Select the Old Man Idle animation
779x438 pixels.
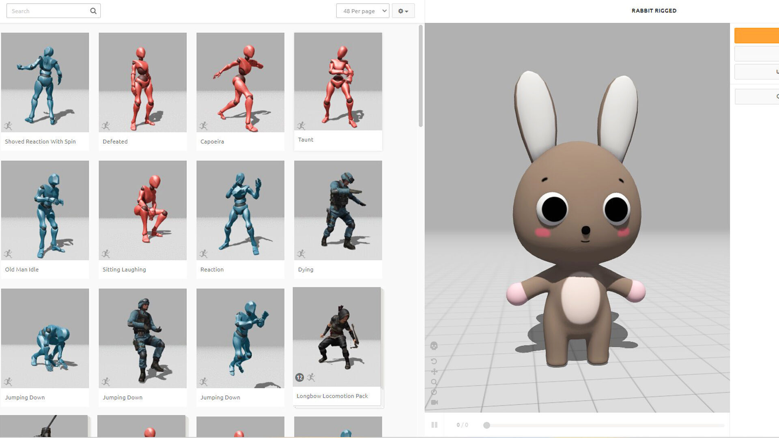click(45, 210)
